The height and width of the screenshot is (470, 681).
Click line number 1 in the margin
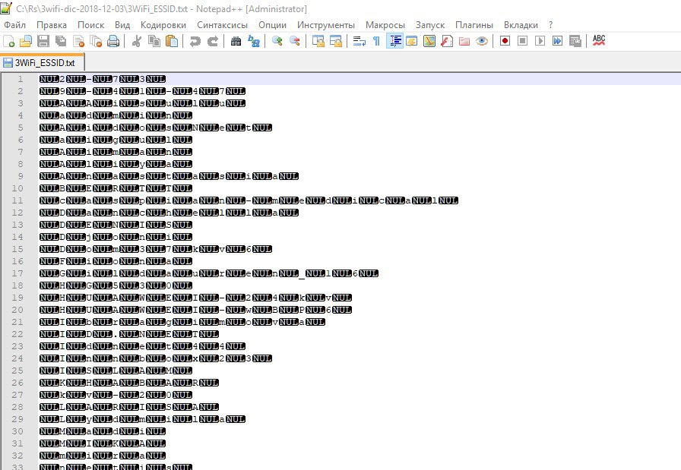[x=21, y=79]
